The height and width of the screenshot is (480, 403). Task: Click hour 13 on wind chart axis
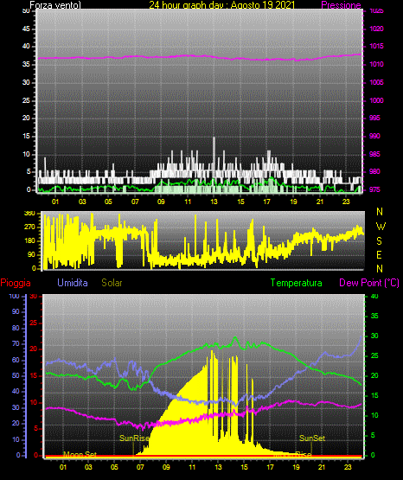coord(214,202)
